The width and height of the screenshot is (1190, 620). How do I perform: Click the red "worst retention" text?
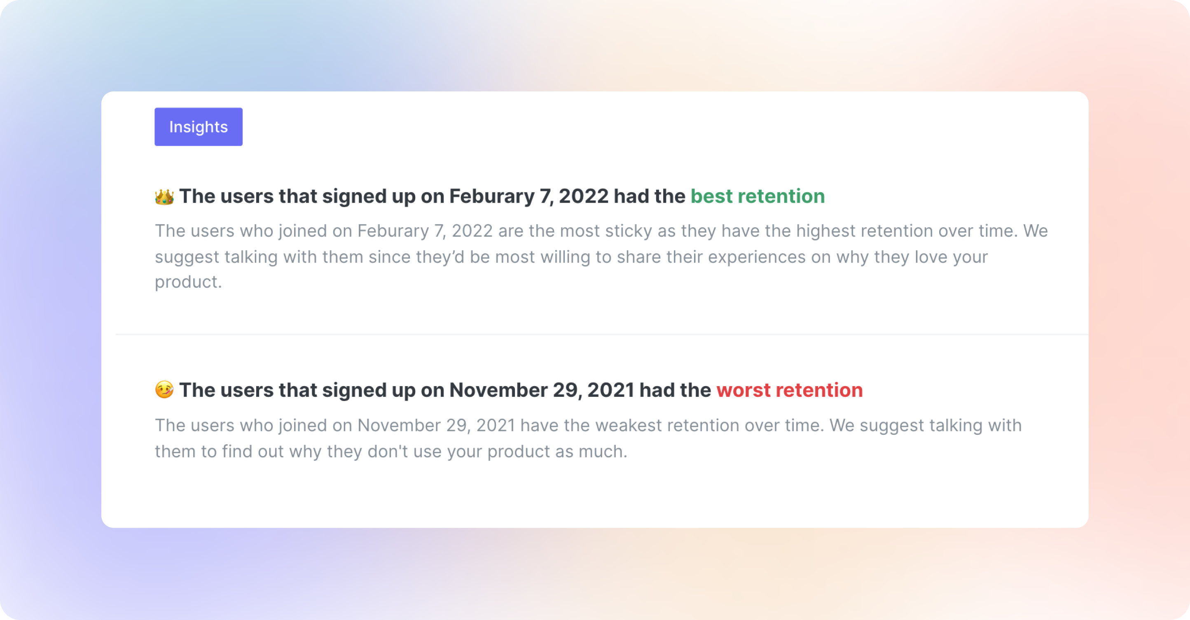[x=789, y=390]
